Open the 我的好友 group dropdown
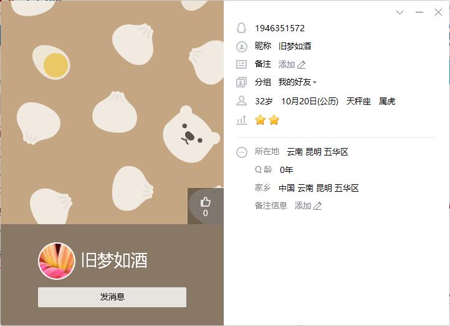The height and width of the screenshot is (326, 450). (297, 82)
